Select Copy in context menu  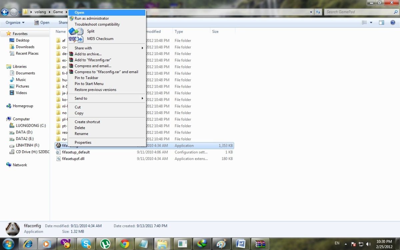(107, 113)
